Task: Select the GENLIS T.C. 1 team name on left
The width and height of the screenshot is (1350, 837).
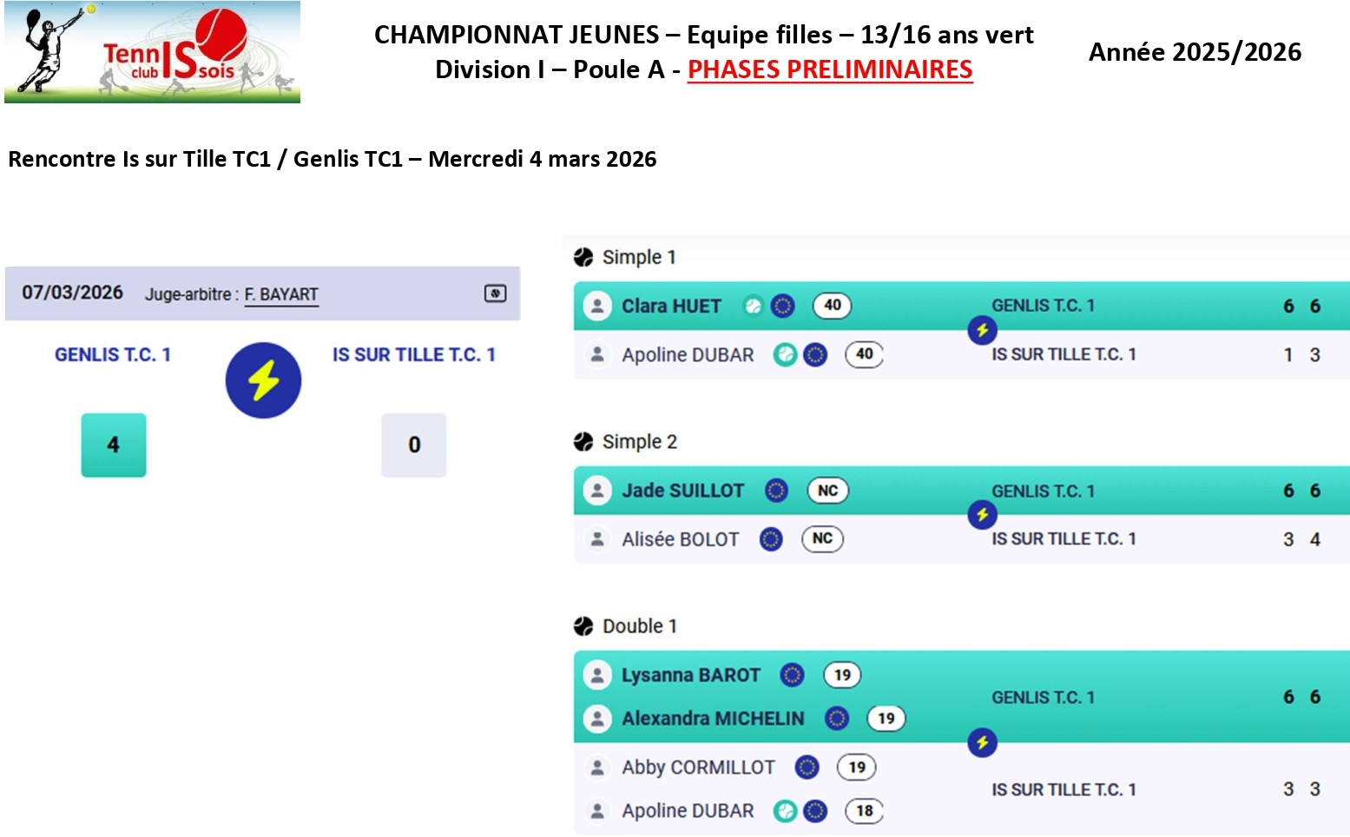Action: [x=113, y=354]
